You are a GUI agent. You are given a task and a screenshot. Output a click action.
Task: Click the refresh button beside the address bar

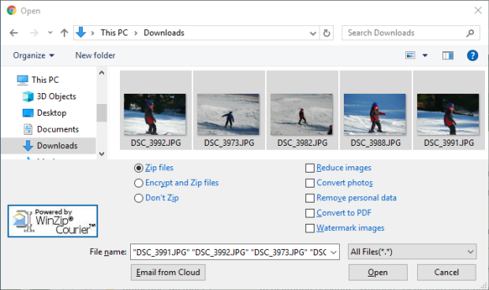327,33
